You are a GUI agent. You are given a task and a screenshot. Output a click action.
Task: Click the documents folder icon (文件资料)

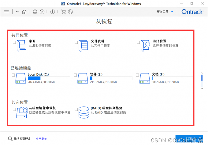(x=83, y=46)
